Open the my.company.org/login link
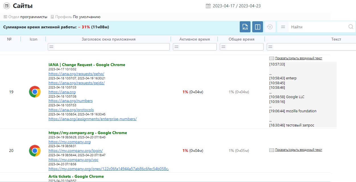This screenshot has width=356, height=182. (76, 151)
